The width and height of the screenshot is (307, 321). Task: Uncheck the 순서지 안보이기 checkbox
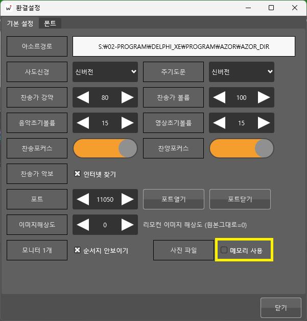(78, 250)
